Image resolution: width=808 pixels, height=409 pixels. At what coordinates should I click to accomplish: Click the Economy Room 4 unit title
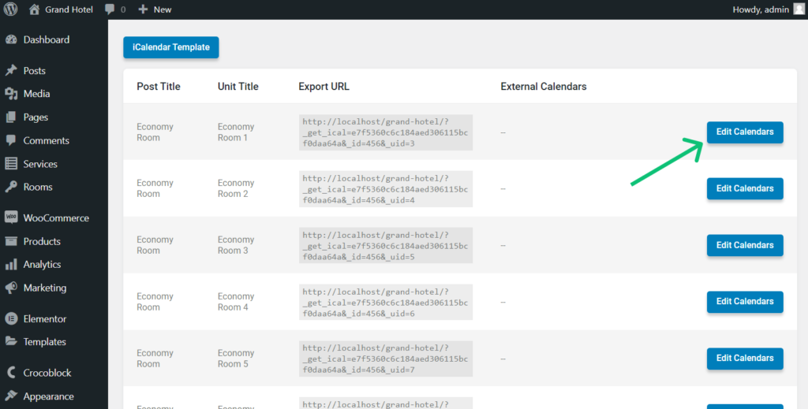235,302
